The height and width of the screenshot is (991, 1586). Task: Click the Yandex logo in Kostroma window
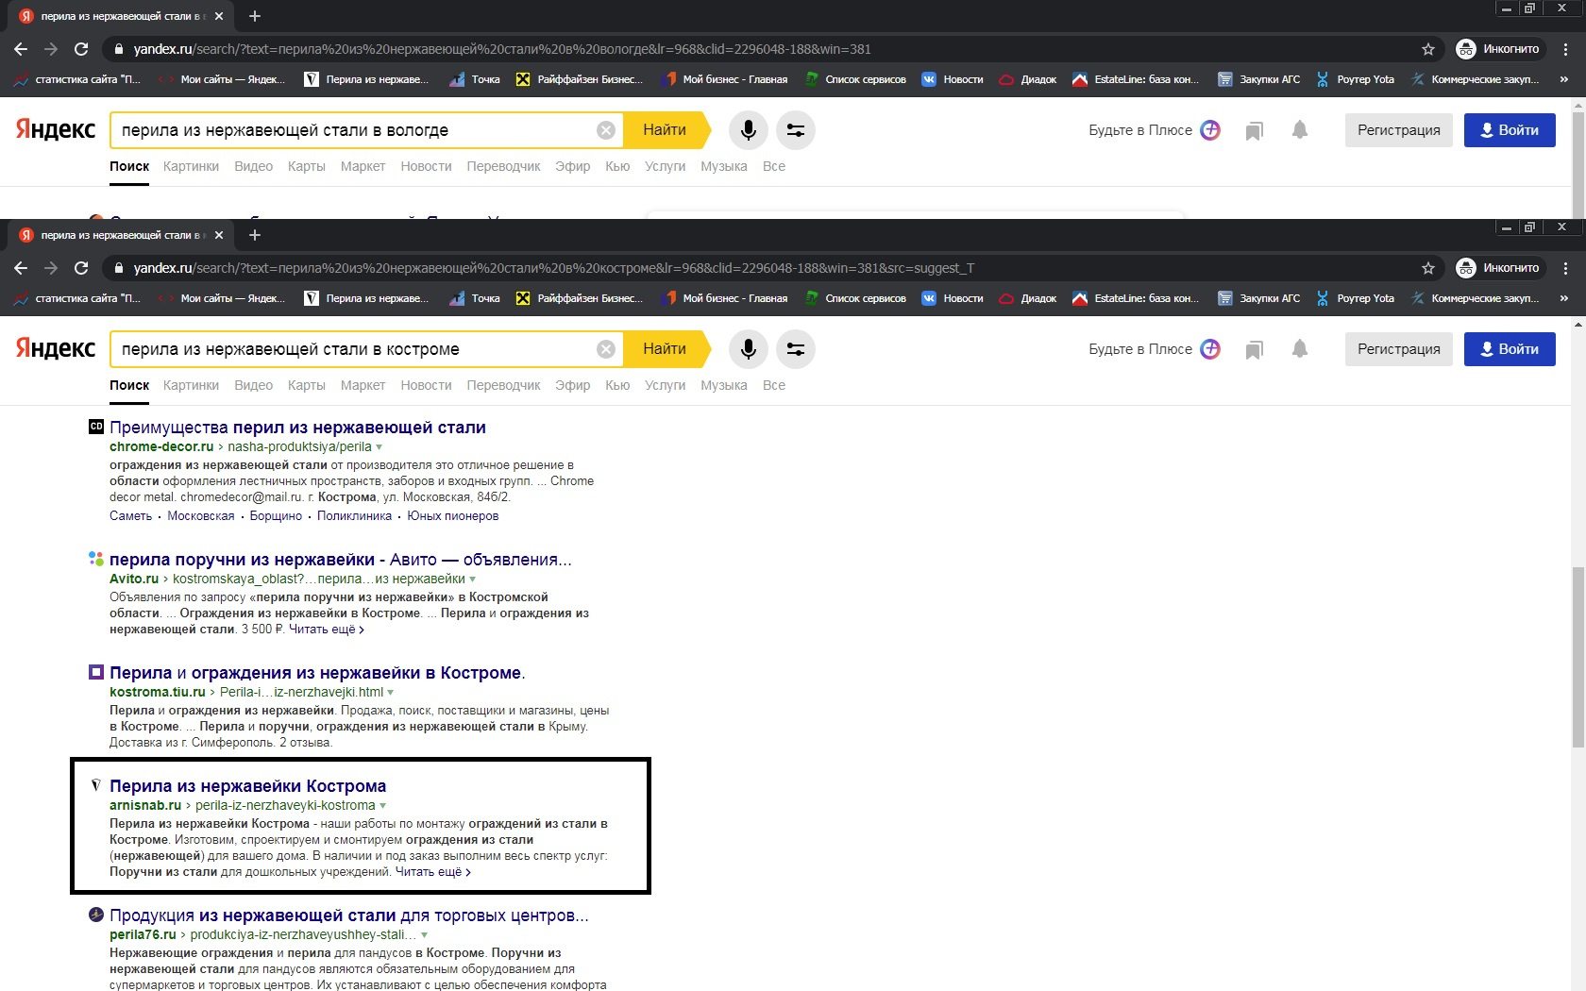click(x=56, y=348)
